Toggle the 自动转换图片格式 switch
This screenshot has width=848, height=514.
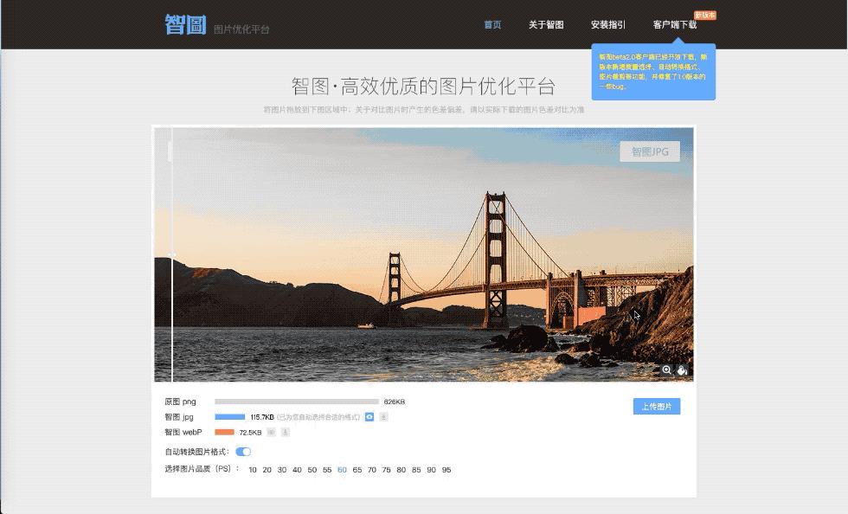(243, 452)
